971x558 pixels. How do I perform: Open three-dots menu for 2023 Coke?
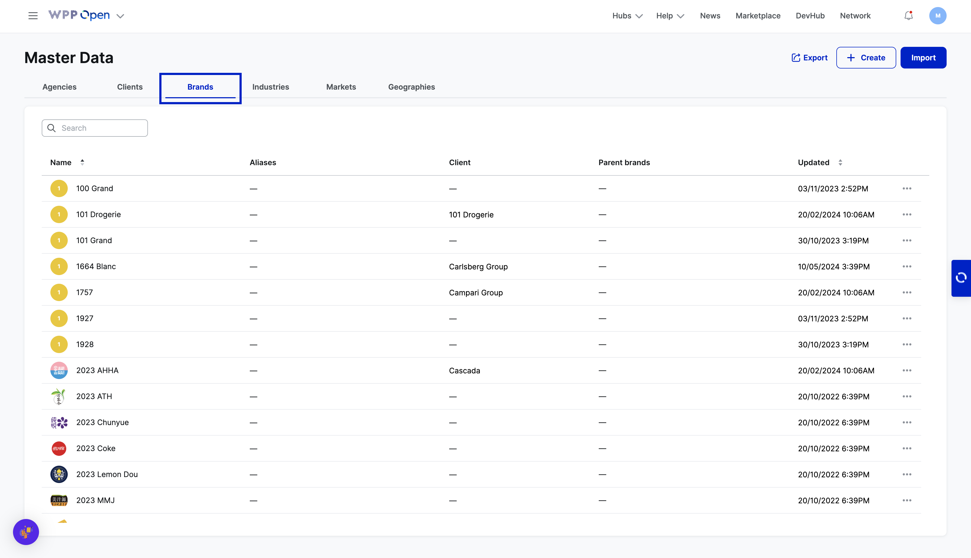point(907,448)
